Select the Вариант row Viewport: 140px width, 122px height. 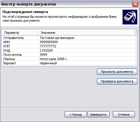click(69, 63)
